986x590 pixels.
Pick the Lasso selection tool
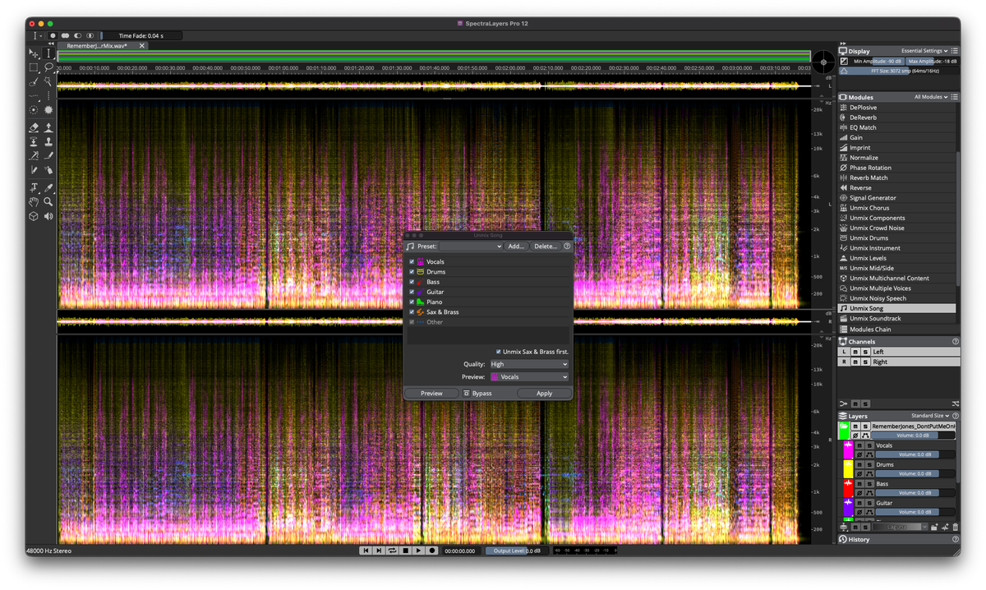coord(48,67)
